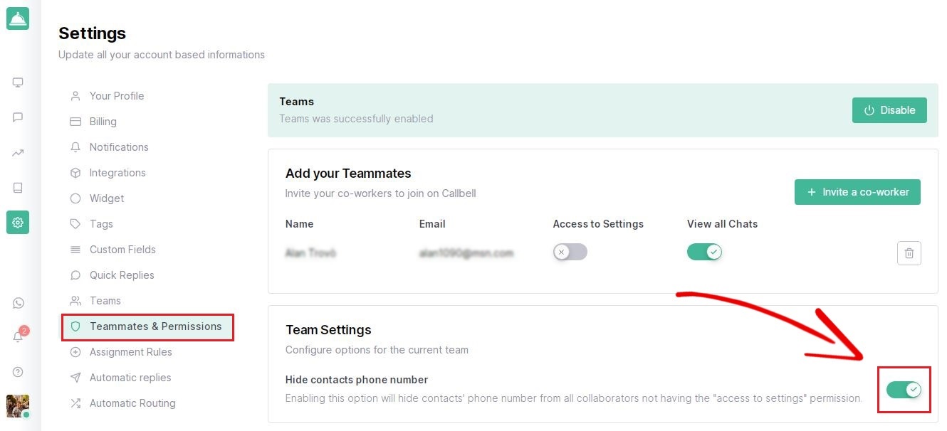Turn off the View all Chats toggle
This screenshot has width=947, height=431.
click(x=704, y=252)
